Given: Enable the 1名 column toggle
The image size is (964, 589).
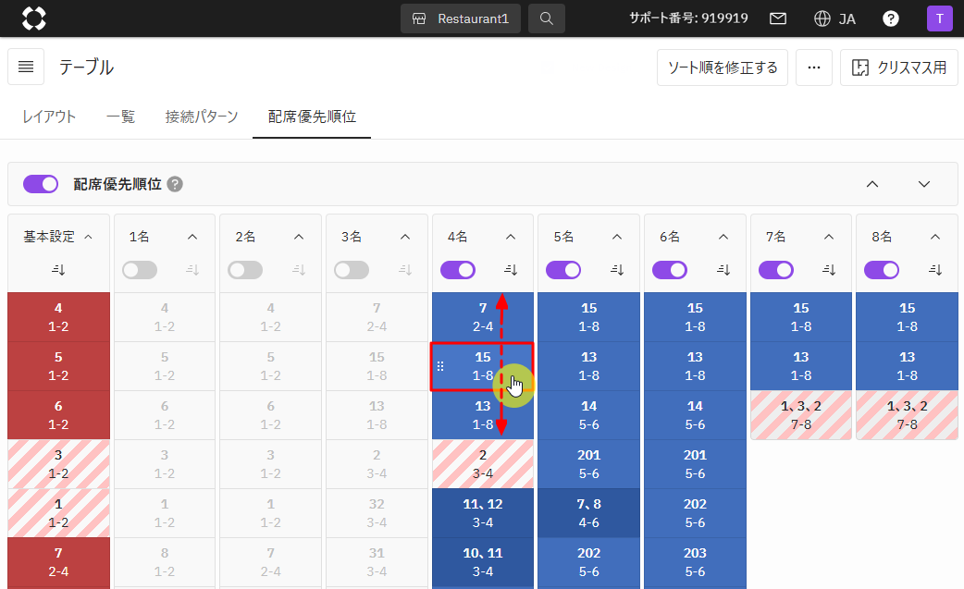Looking at the screenshot, I should [140, 270].
